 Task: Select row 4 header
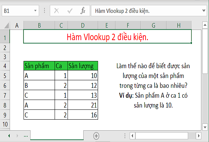click(x=5, y=66)
